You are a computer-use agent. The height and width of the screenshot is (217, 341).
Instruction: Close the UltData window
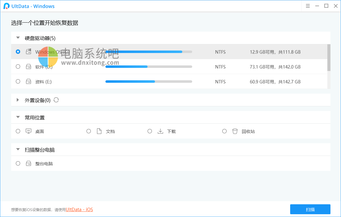(x=336, y=6)
